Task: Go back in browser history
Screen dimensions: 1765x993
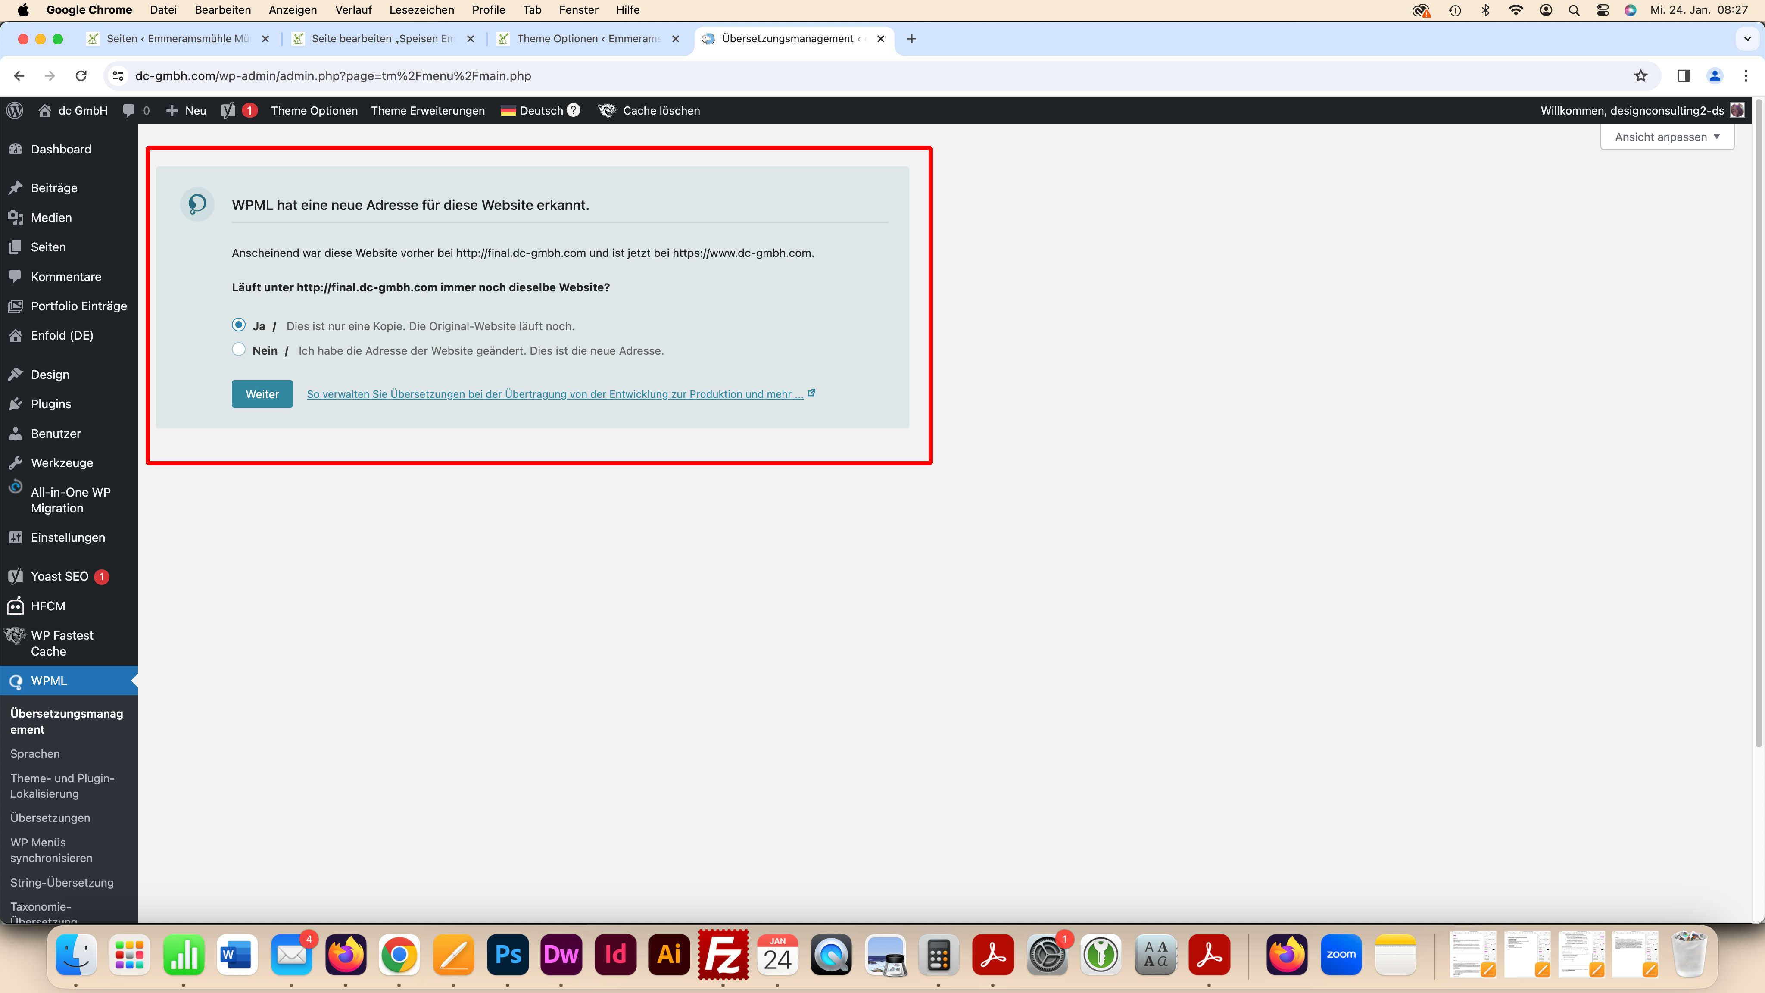Action: [x=19, y=75]
